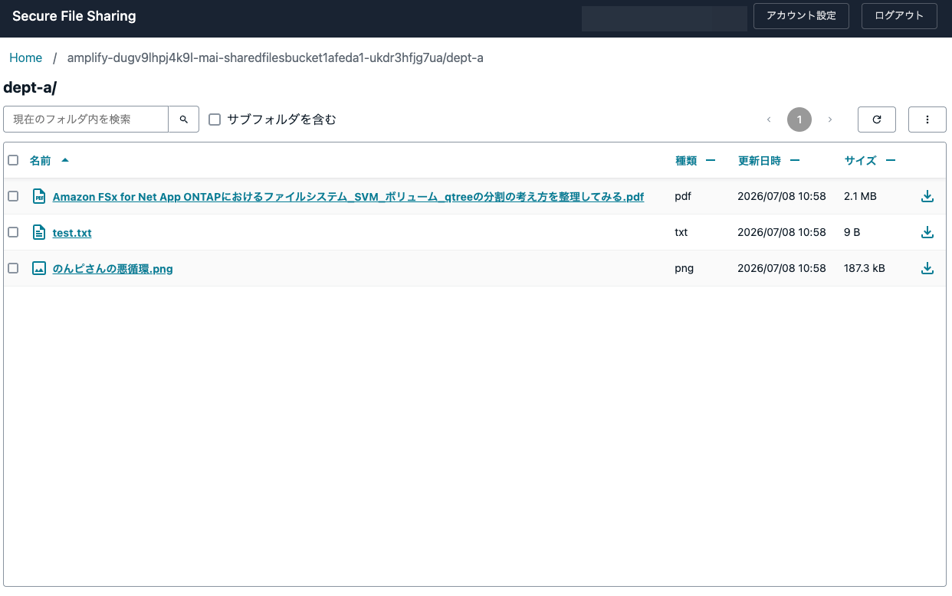Select page 1 in pagination
The width and height of the screenshot is (952, 596).
point(799,120)
